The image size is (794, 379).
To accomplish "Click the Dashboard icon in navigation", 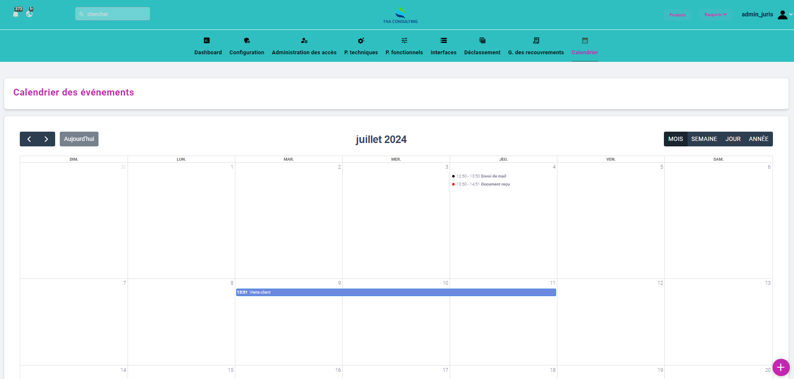I will click(x=207, y=40).
